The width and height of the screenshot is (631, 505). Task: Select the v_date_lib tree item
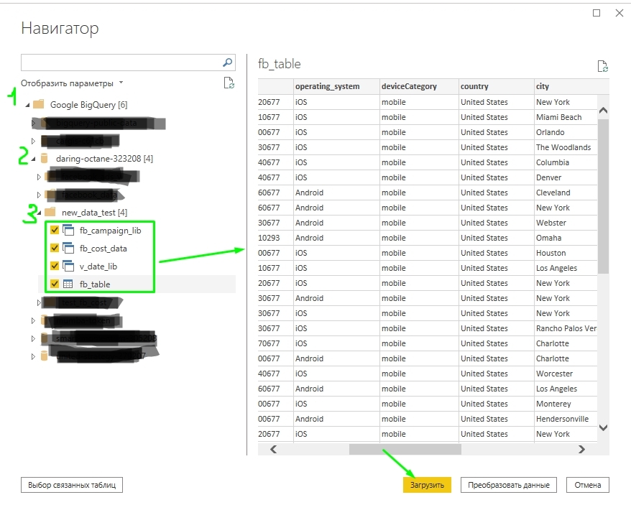[x=98, y=266]
